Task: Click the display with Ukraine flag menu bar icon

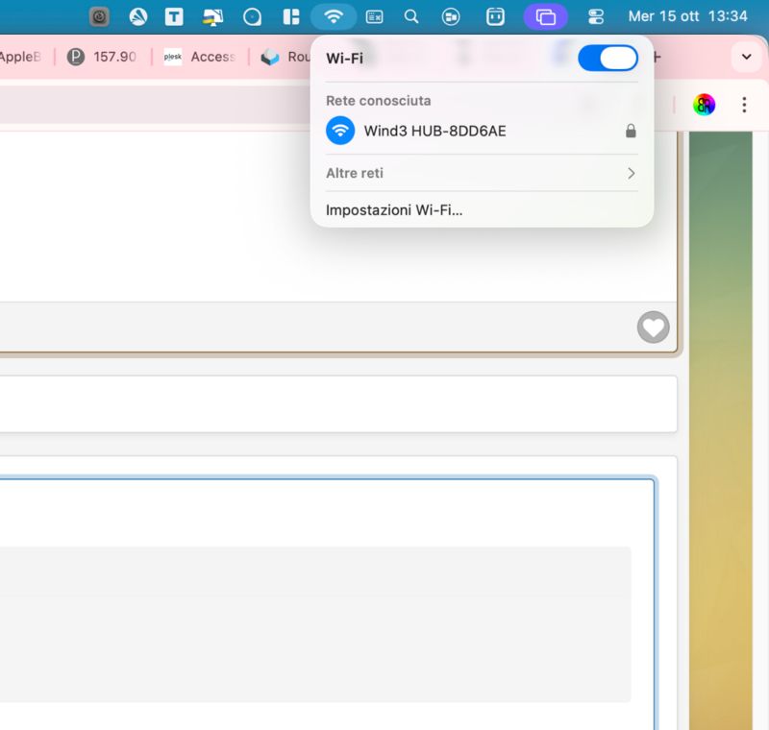Action: tap(212, 16)
